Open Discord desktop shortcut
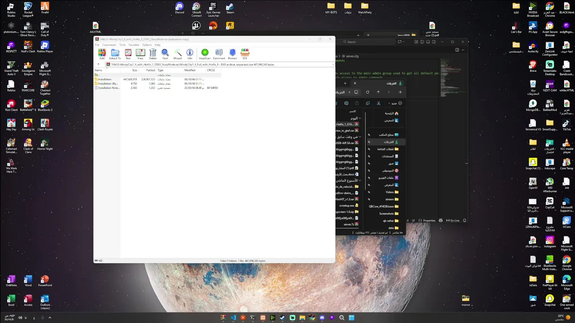 click(x=180, y=9)
